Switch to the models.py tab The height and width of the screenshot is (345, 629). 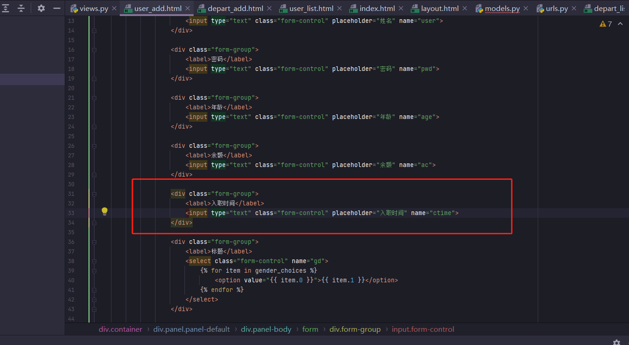tap(502, 8)
